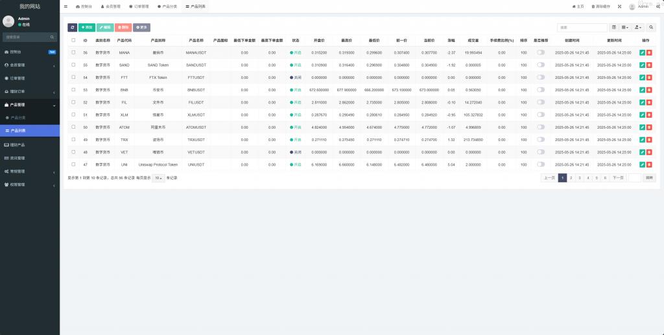Click the table search input field

(x=582, y=28)
